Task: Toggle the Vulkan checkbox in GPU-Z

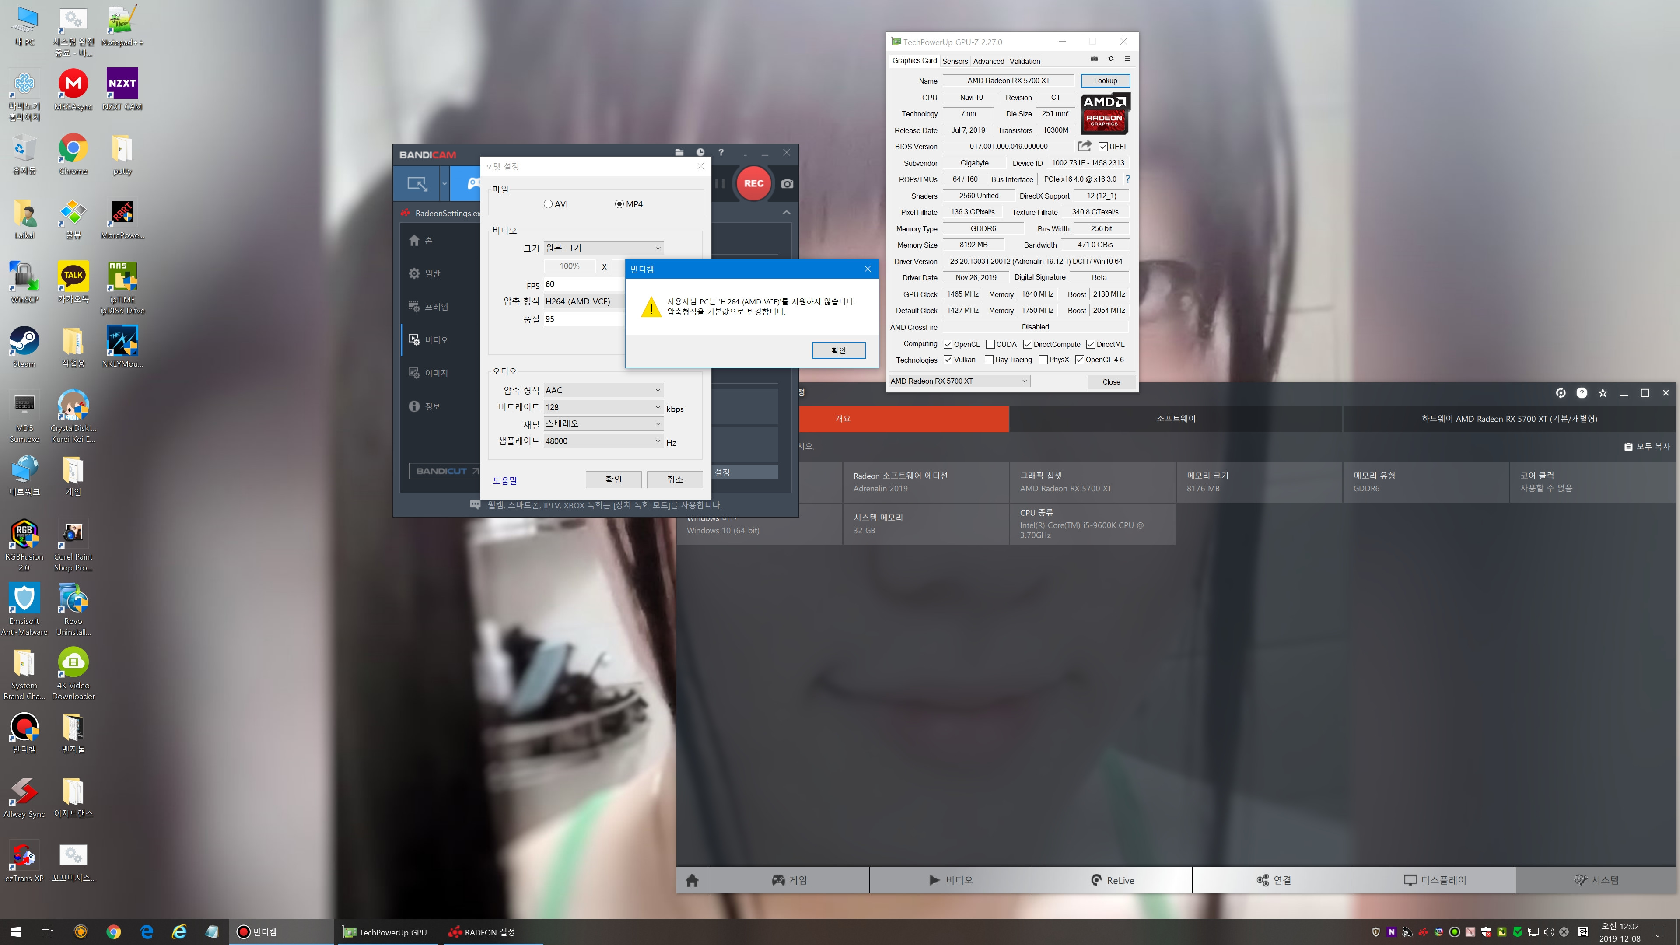Action: pyautogui.click(x=948, y=360)
